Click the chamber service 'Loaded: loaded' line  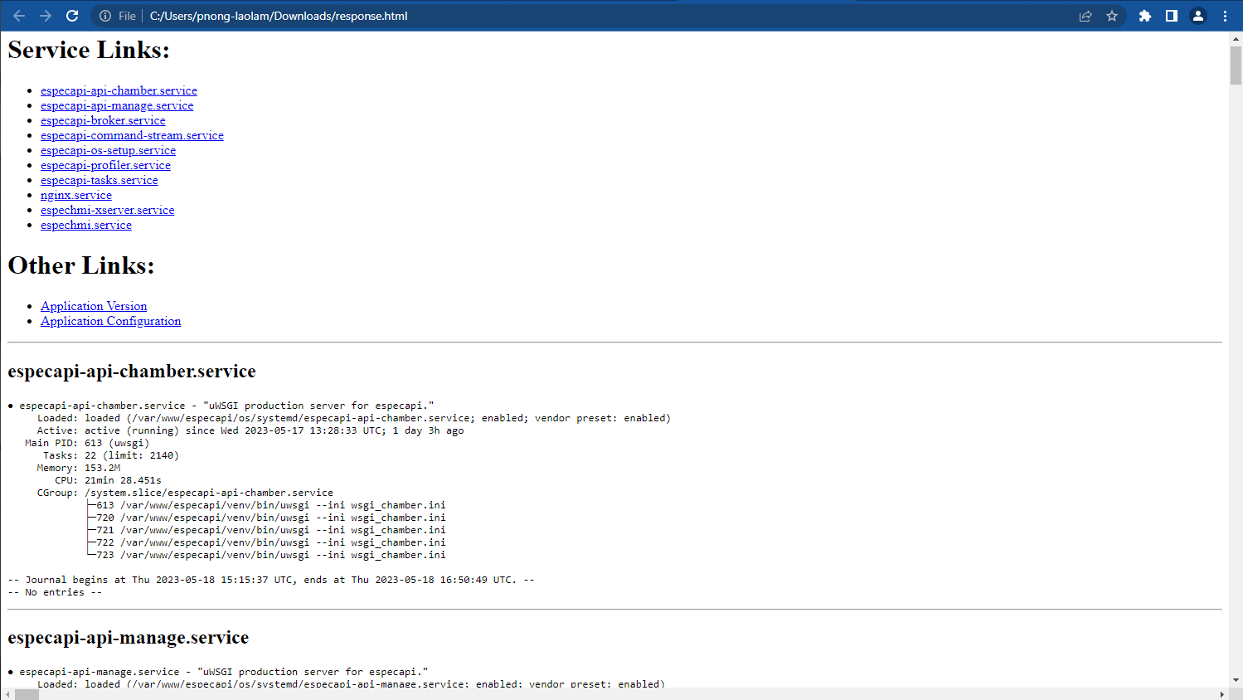354,418
